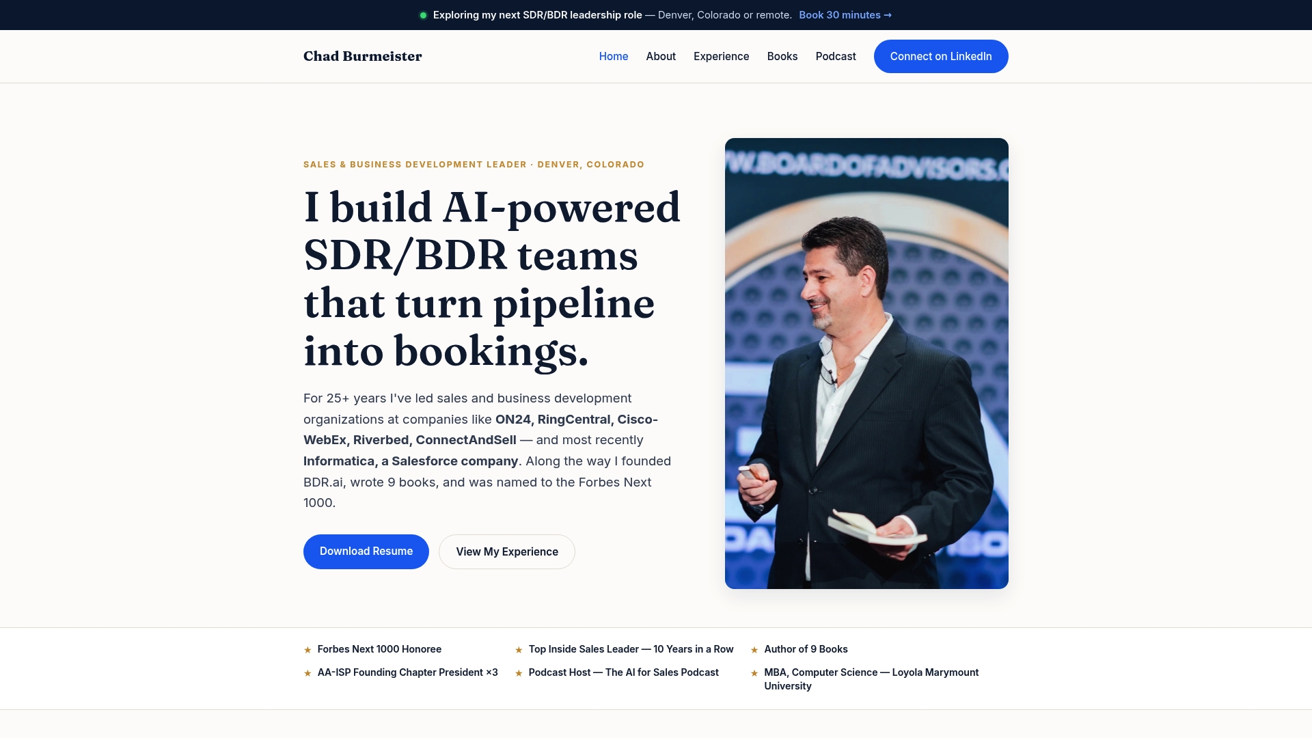Click the banner text Exploring my next SDR/BDR leadership role

(537, 15)
